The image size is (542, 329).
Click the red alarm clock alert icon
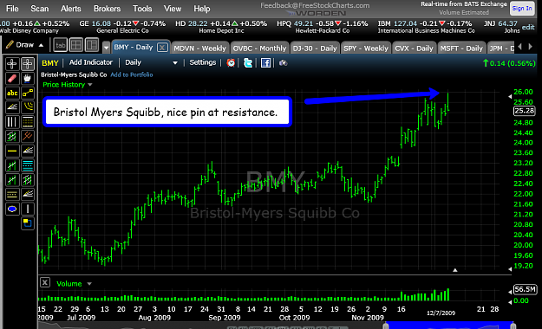click(x=231, y=63)
